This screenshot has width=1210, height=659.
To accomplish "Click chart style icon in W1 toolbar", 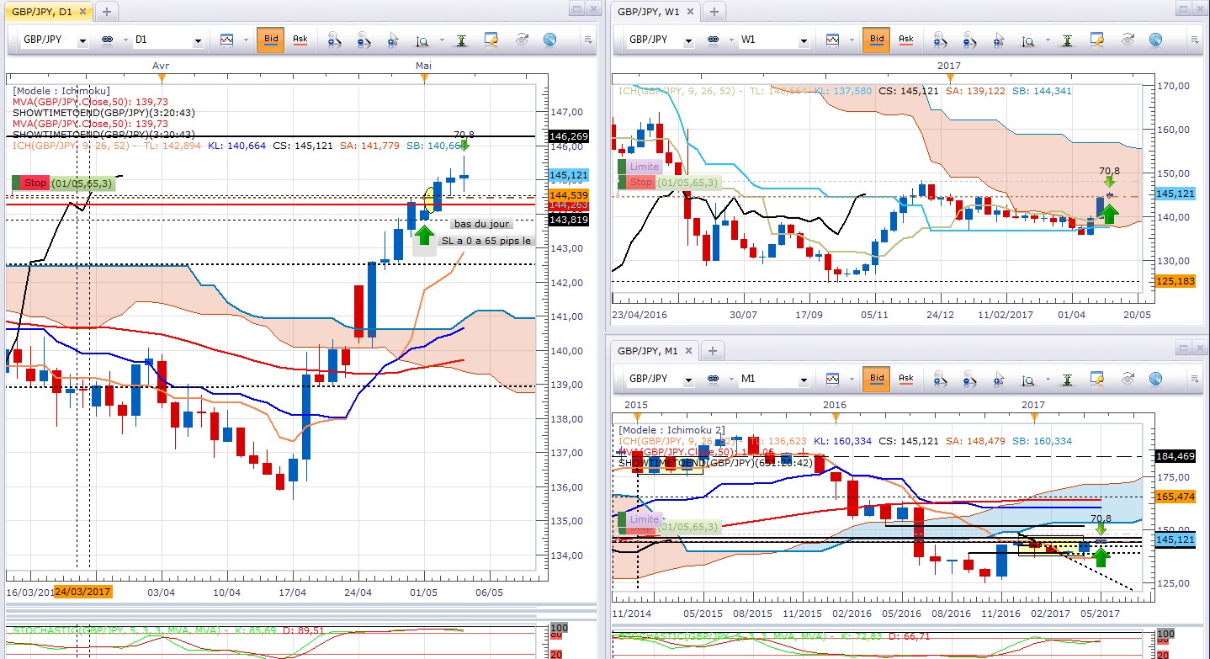I will (832, 40).
